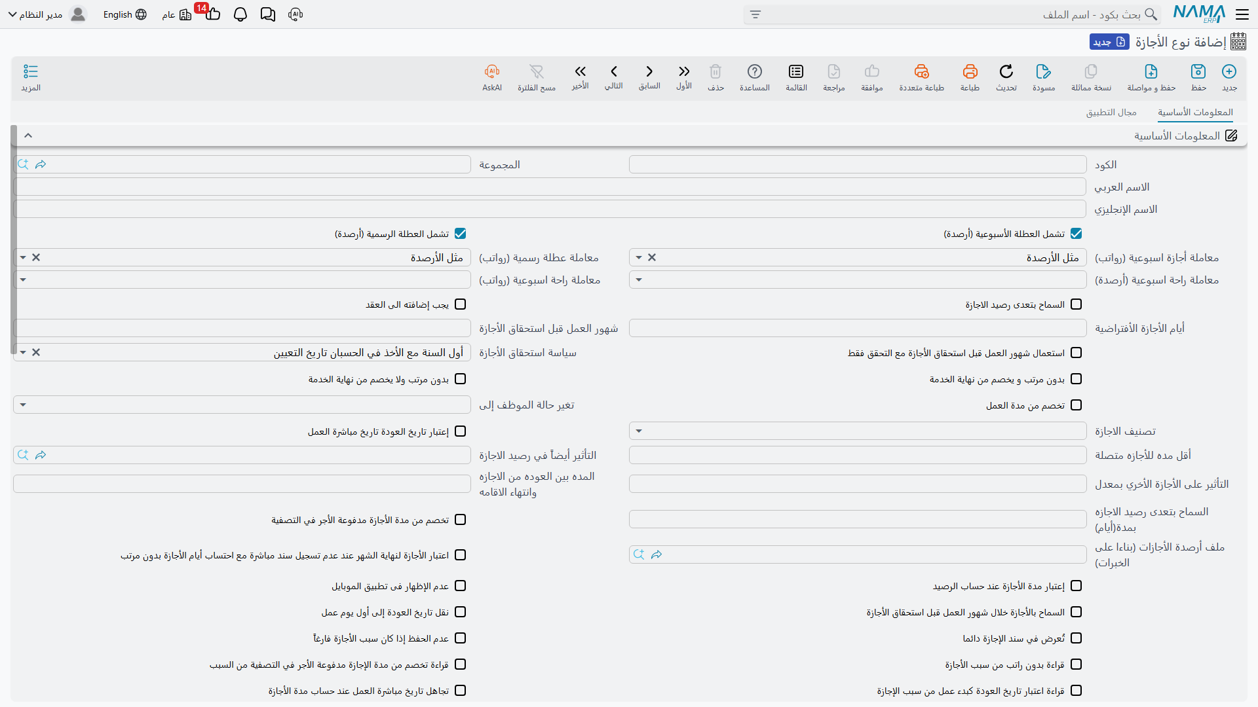
Task: Check بدون مرتب ولا يخصم من نهاية الخدمة
Action: click(x=460, y=379)
